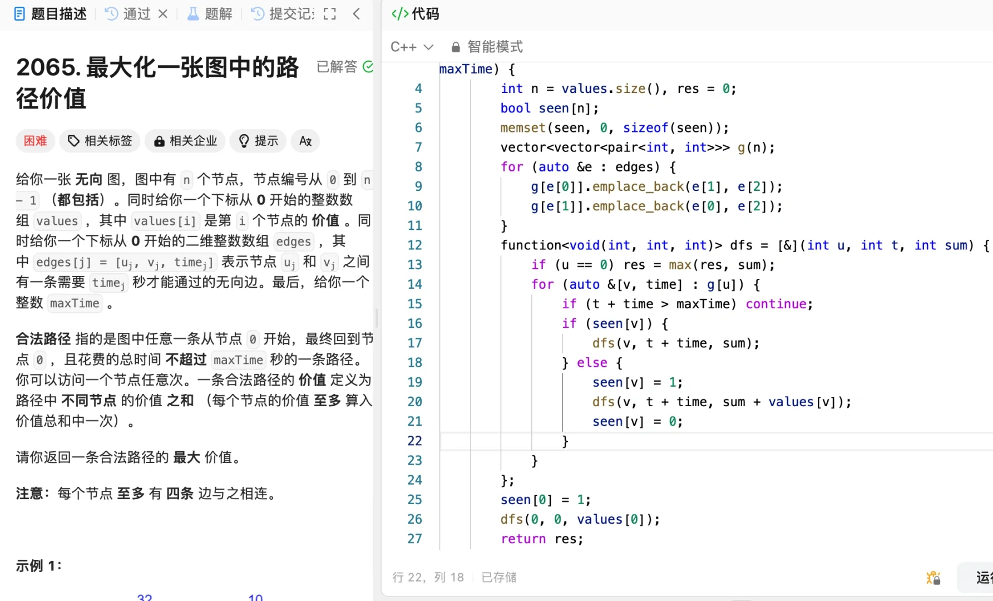This screenshot has height=601, width=993.
Task: Click the 'seen[0] = 1;' code line
Action: click(x=545, y=500)
